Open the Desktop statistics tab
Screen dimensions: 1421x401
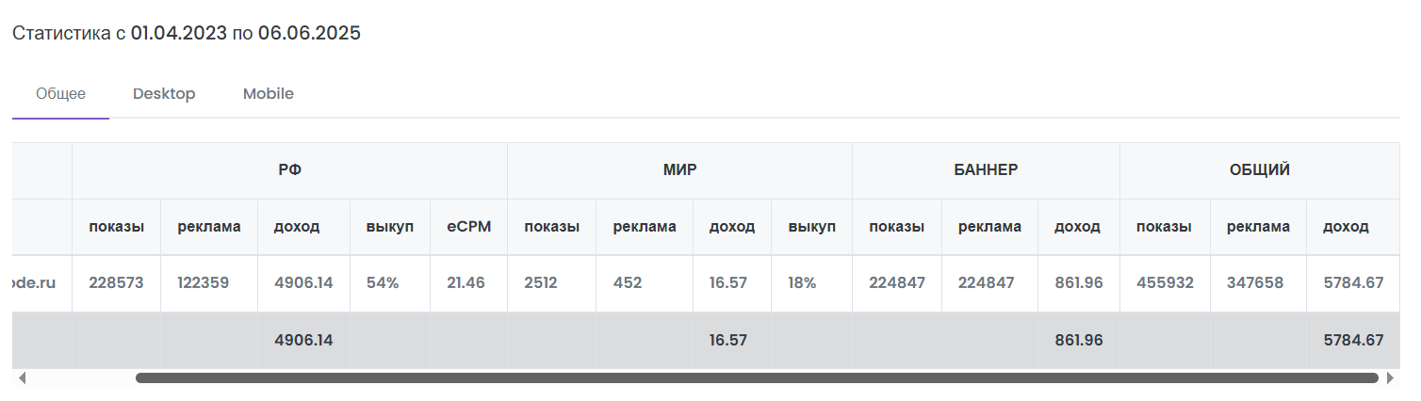point(164,94)
